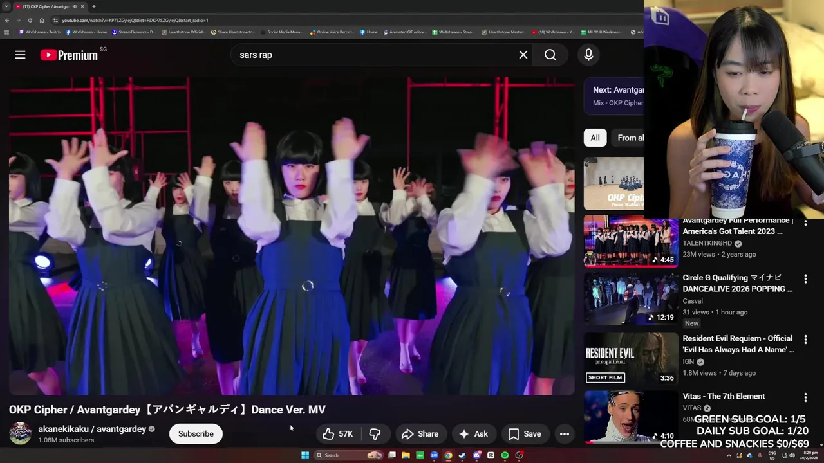Select the 'All' filter chip
This screenshot has width=824, height=463.
[x=595, y=138]
